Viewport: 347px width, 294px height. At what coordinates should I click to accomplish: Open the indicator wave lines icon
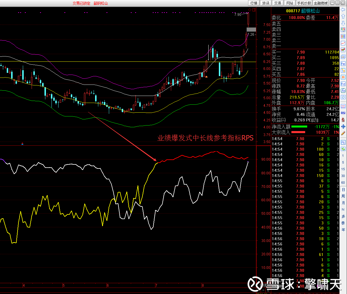[x=343, y=106]
